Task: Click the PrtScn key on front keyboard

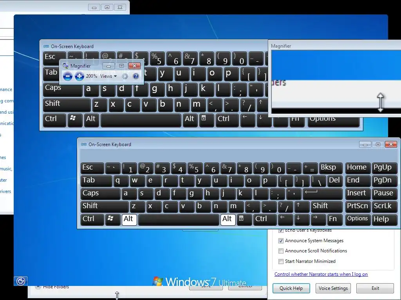Action: (358, 207)
